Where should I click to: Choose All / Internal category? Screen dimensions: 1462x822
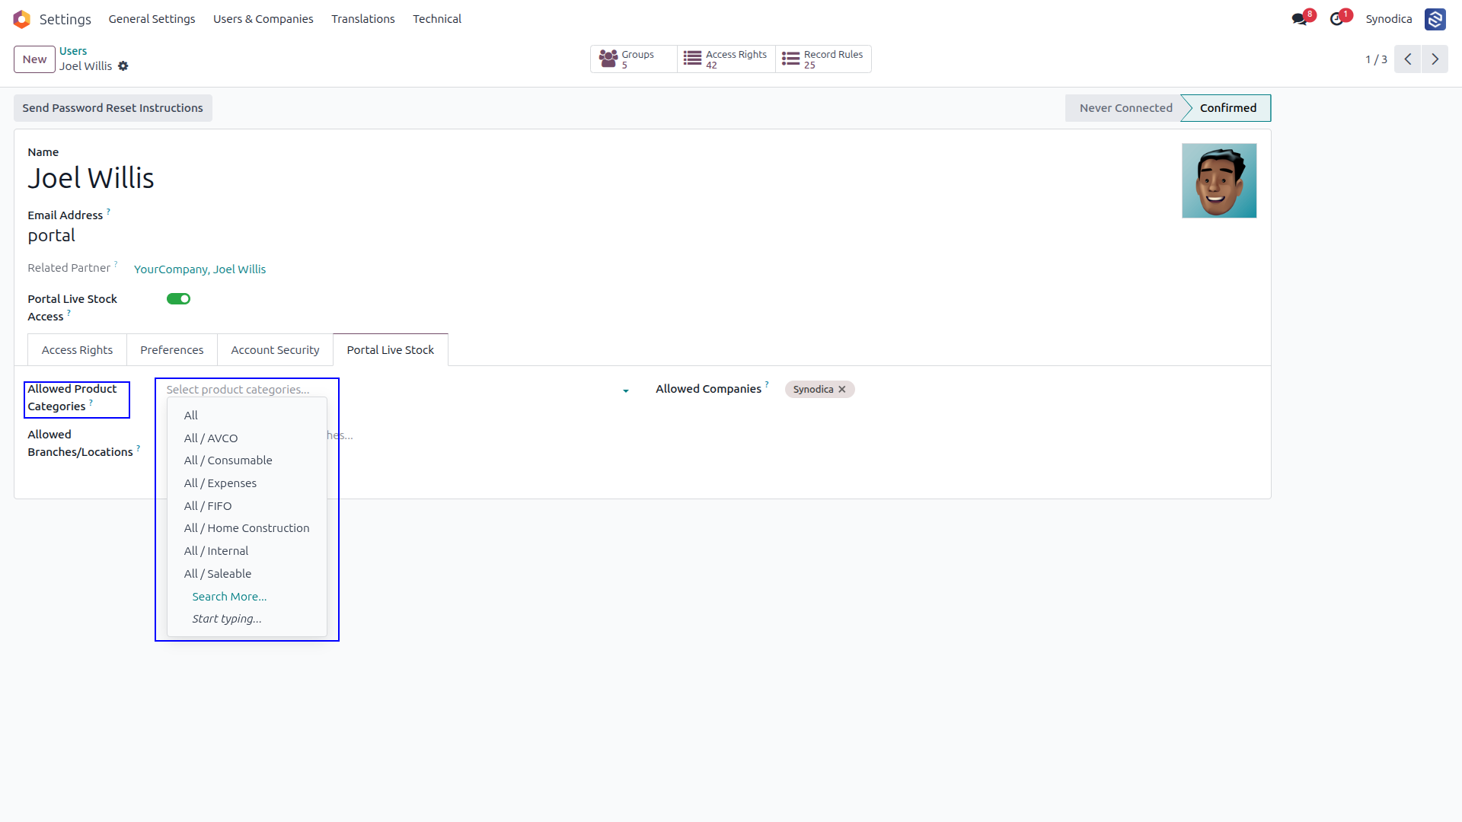[x=247, y=551]
